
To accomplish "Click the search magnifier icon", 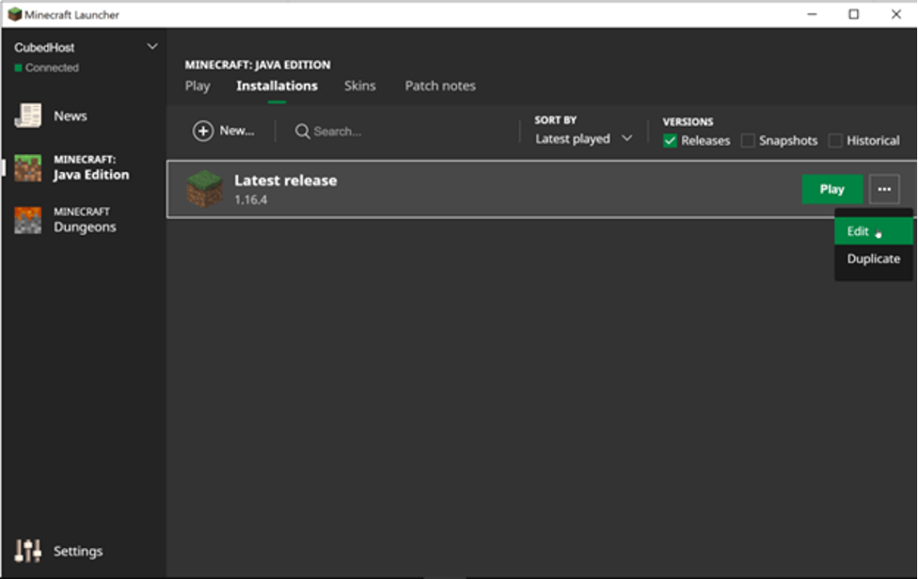I will [302, 132].
